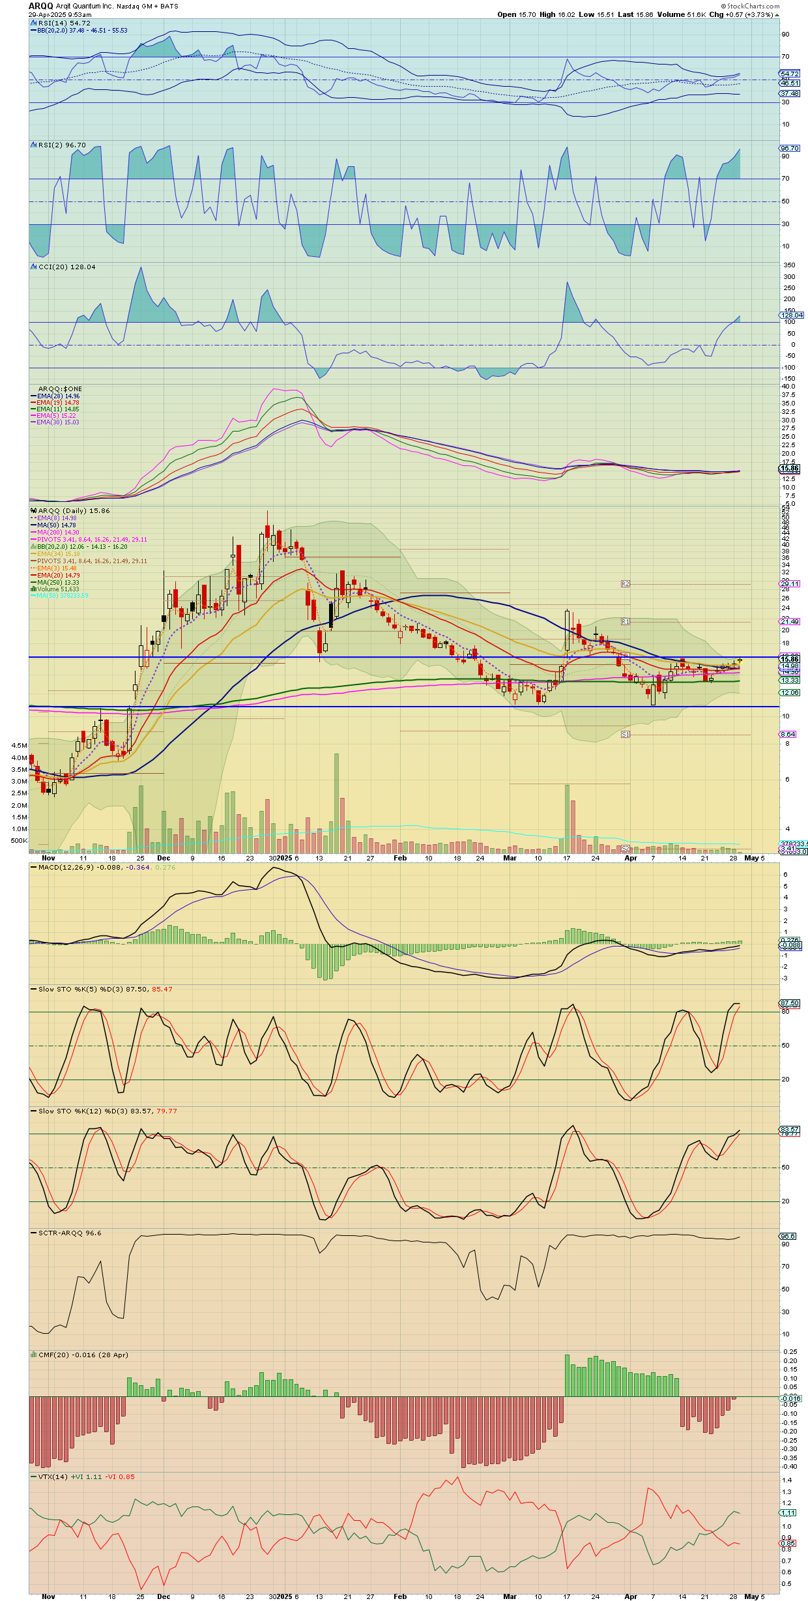This screenshot has width=808, height=1601.
Task: Click the ARQQ ticker symbol in the header
Action: (40, 6)
